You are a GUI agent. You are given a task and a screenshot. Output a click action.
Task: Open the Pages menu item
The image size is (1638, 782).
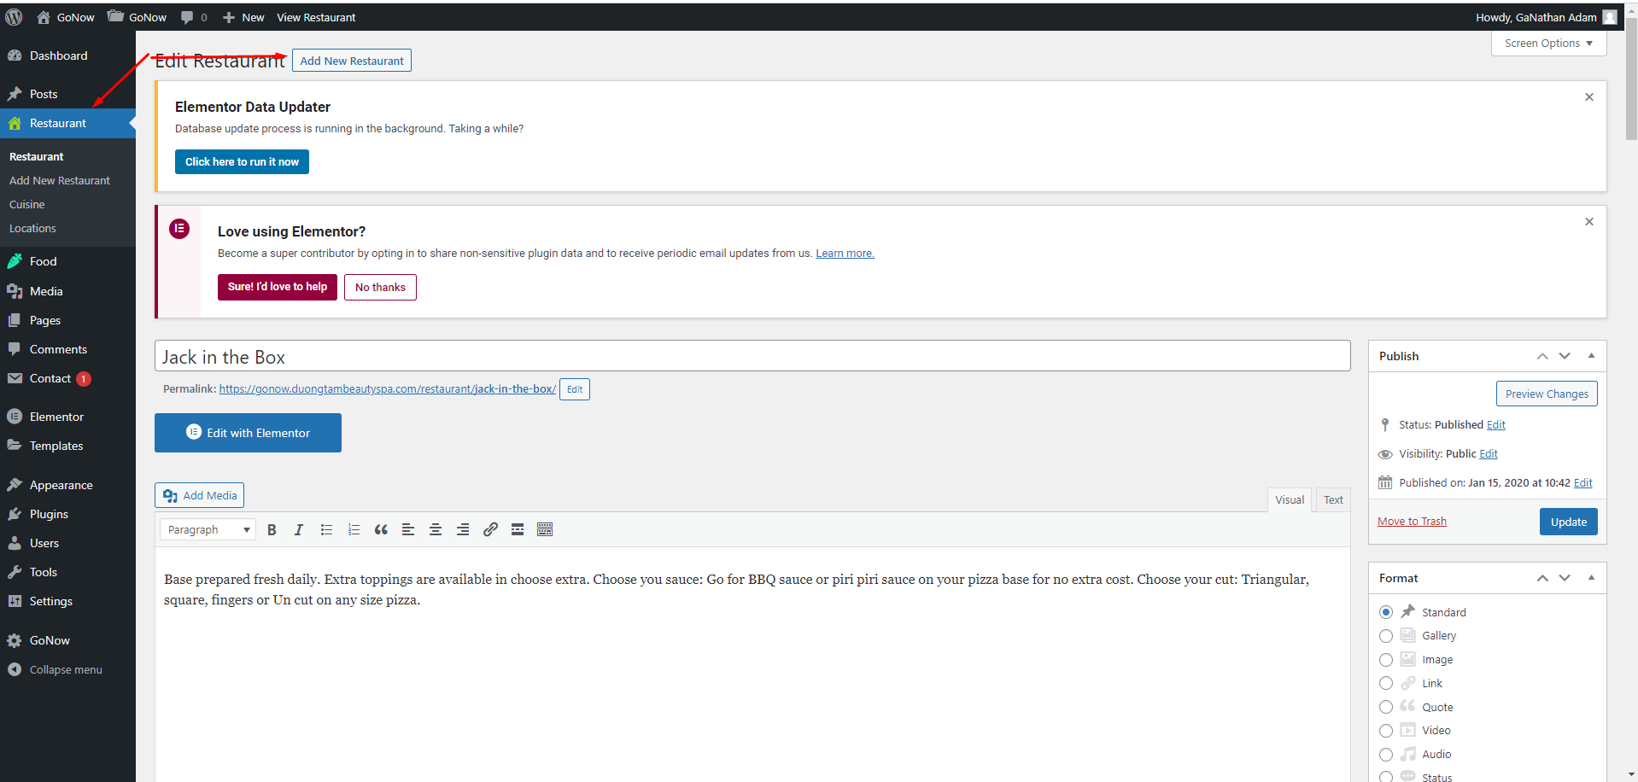pyautogui.click(x=45, y=321)
